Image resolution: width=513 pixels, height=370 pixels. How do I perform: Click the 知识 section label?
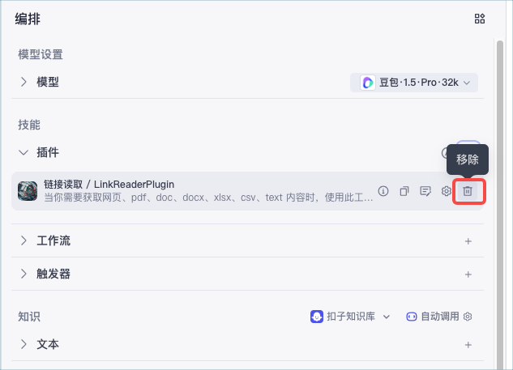29,317
